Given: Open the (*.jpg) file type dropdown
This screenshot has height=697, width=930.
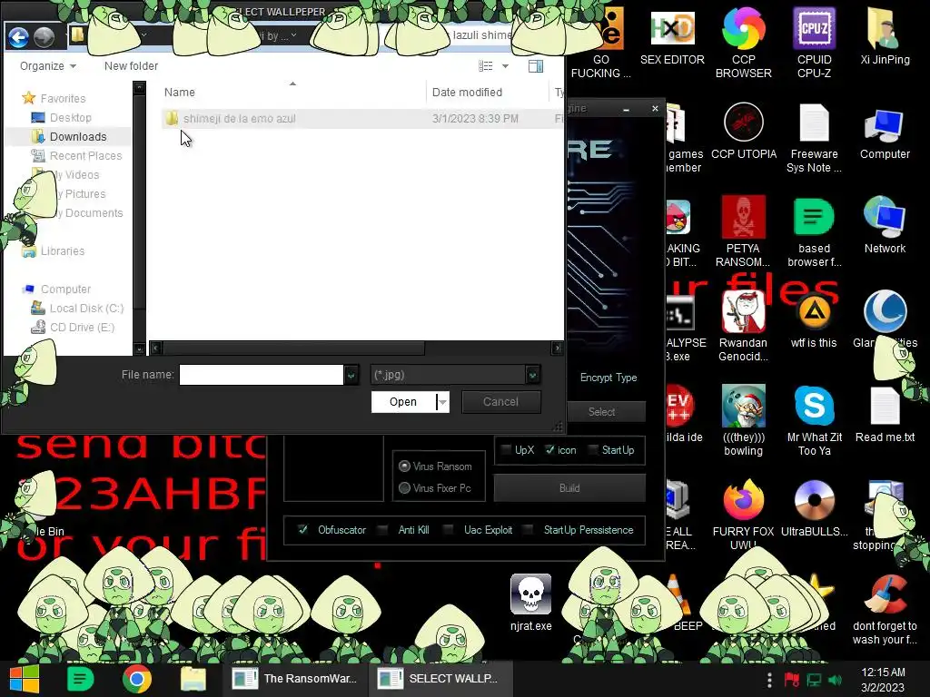Looking at the screenshot, I should (x=532, y=375).
